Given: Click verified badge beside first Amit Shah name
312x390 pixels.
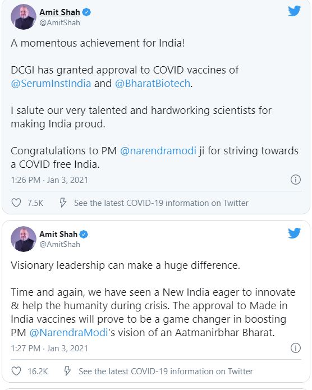Looking at the screenshot, I should pos(86,12).
